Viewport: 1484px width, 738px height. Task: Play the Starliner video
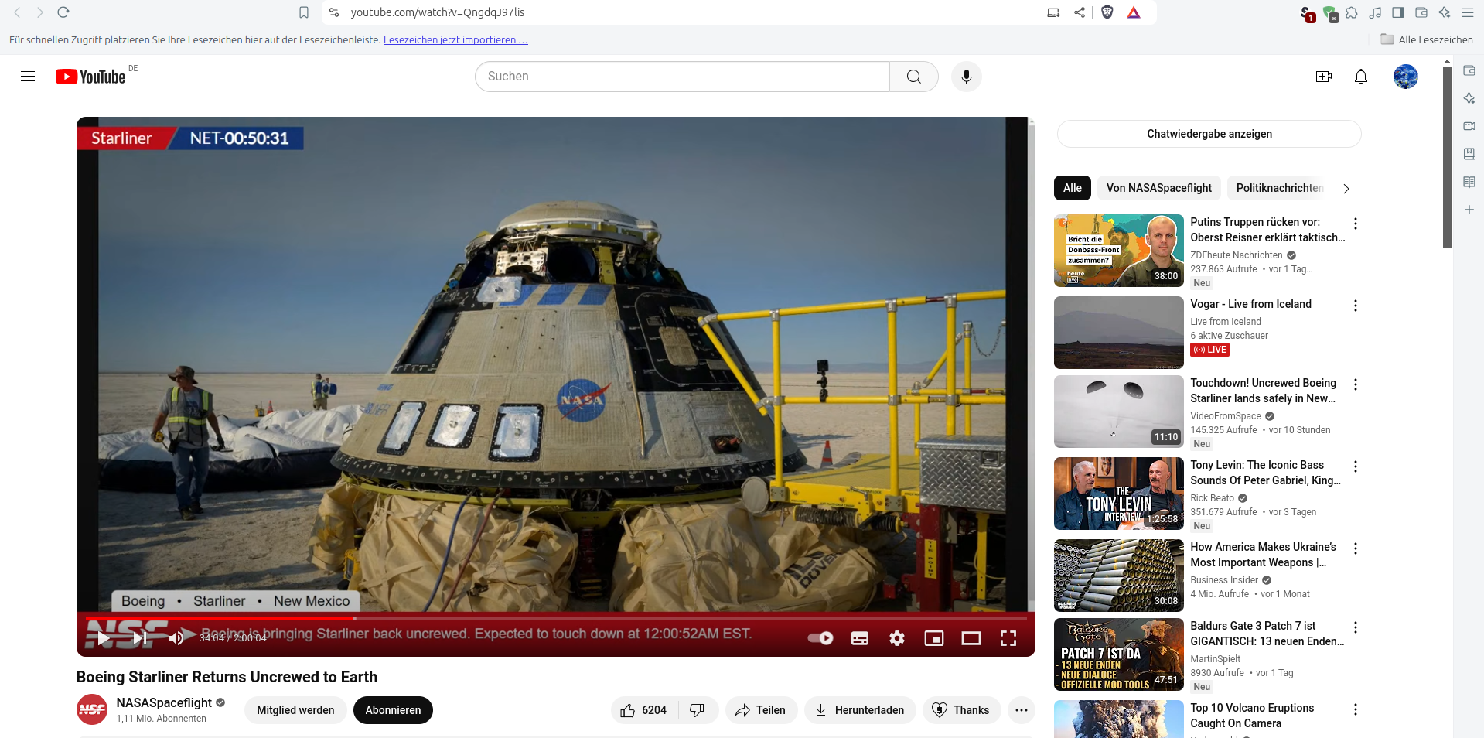pyautogui.click(x=103, y=638)
